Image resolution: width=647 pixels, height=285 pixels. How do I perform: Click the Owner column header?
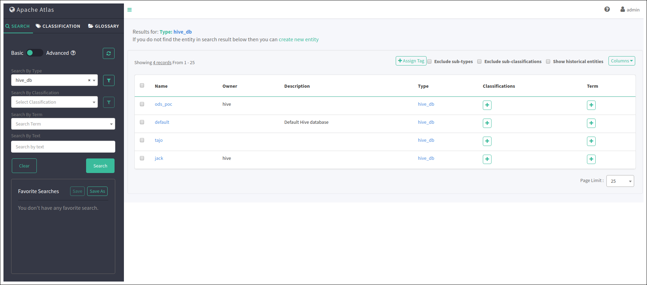pos(230,86)
